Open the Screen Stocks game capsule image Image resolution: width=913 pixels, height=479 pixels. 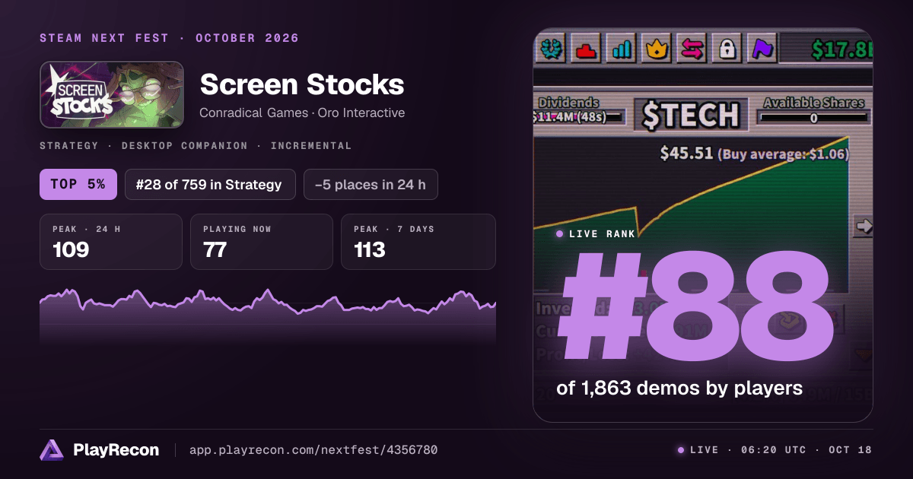pos(112,94)
